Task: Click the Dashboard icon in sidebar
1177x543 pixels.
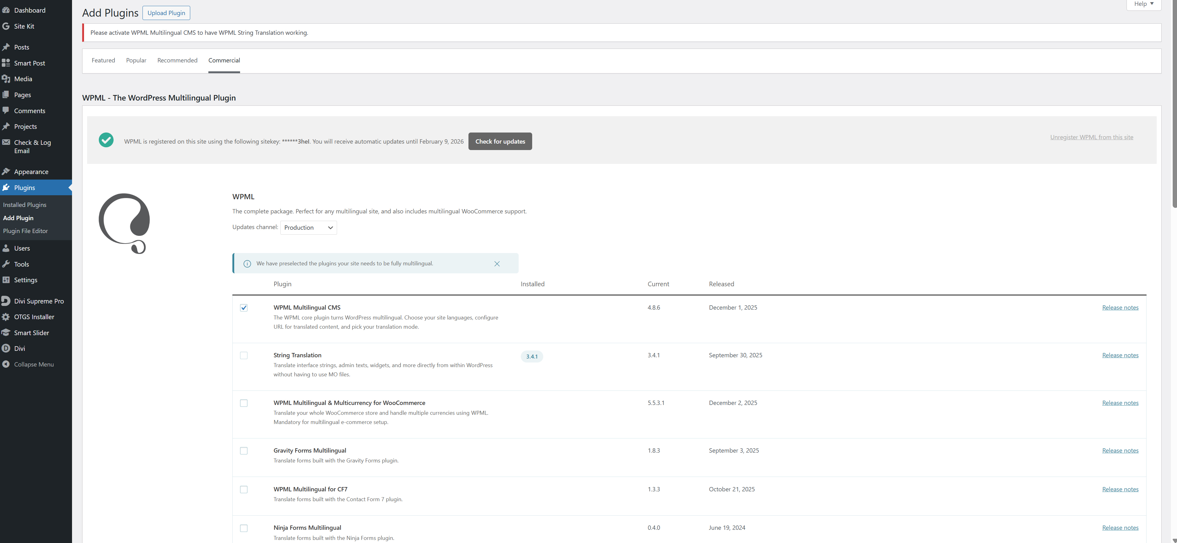Action: click(x=6, y=10)
